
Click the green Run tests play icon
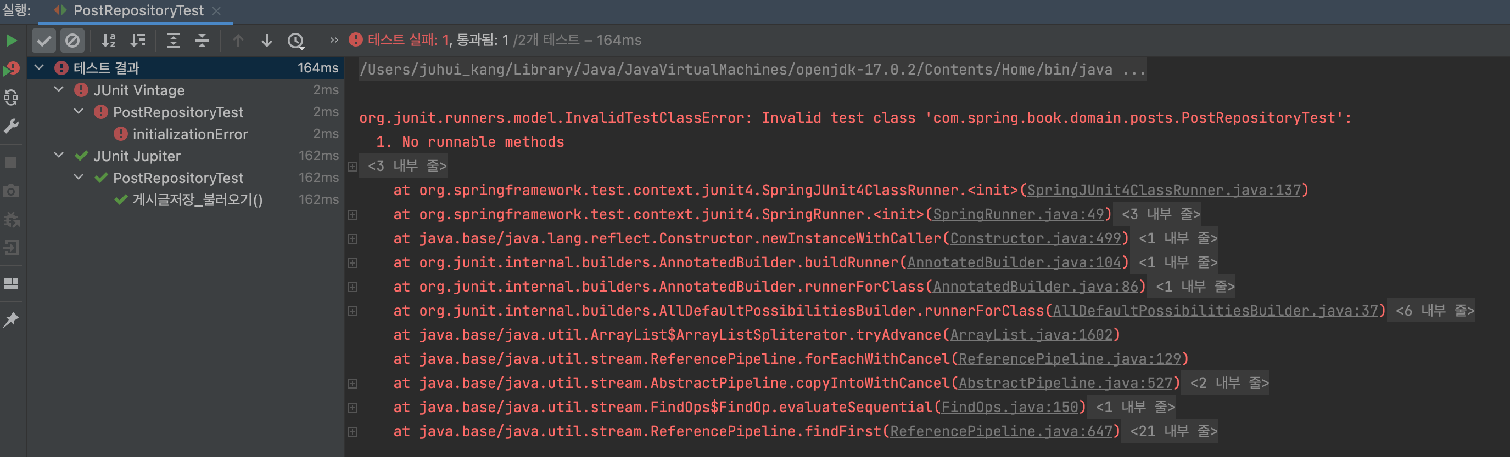pyautogui.click(x=11, y=41)
